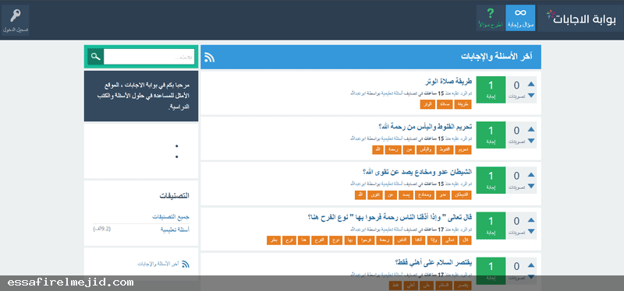The height and width of the screenshot is (291, 624).
Task: Select tag الناس under fourth question
Action: pyautogui.click(x=402, y=240)
